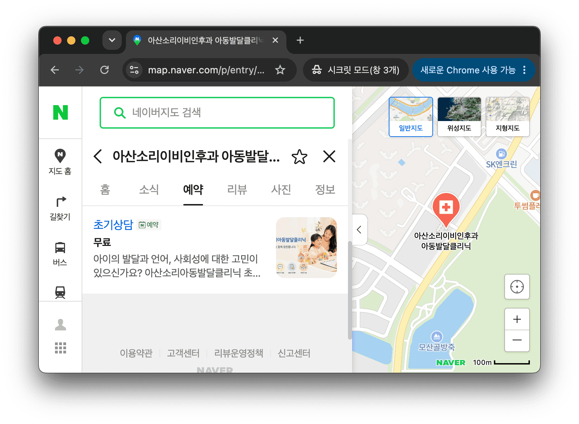This screenshot has height=424, width=579.
Task: Collapse the side panel with arrow
Action: [359, 230]
